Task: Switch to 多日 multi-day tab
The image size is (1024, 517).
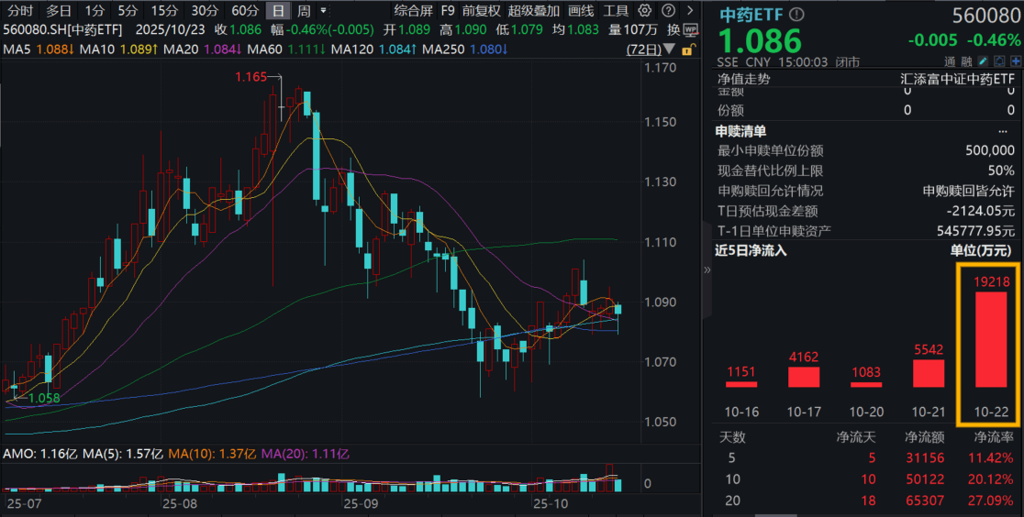Action: (x=59, y=10)
